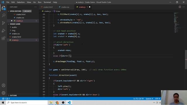Viewport: 187px width, 105px height.
Task: Click line number 75 in the gutter
Action: (x=44, y=56)
